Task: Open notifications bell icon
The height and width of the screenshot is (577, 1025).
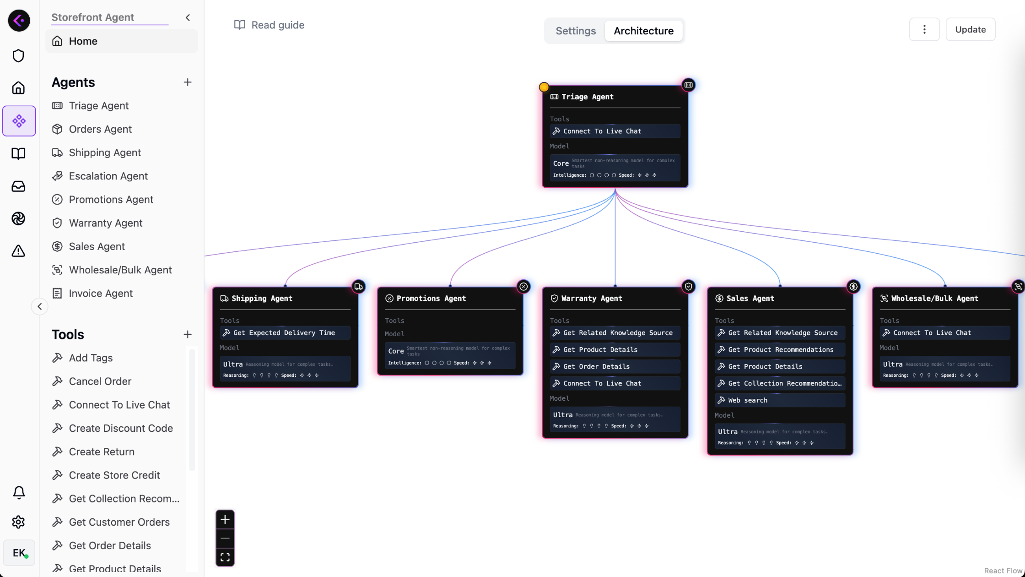Action: pos(19,492)
